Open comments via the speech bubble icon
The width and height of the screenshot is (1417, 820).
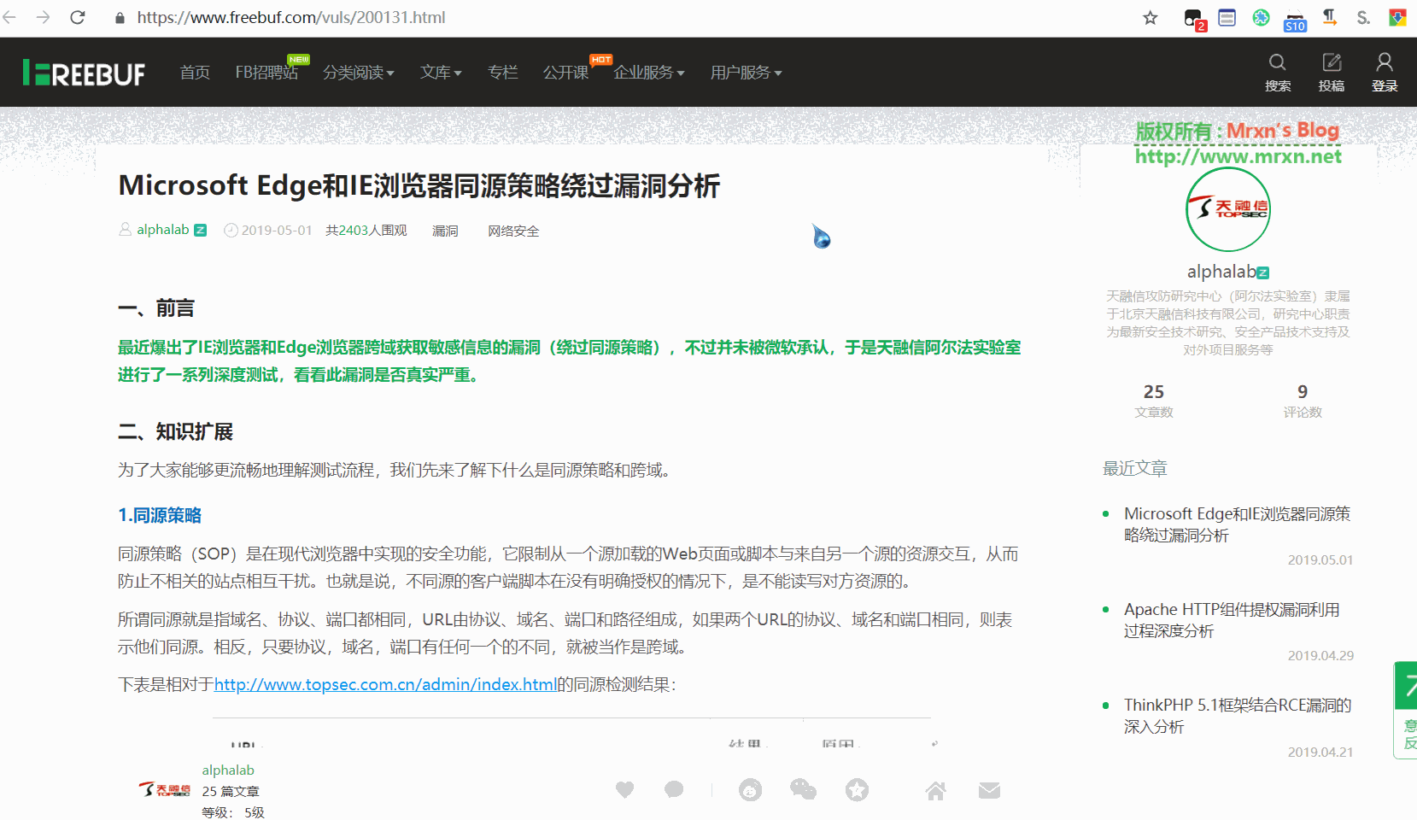674,790
